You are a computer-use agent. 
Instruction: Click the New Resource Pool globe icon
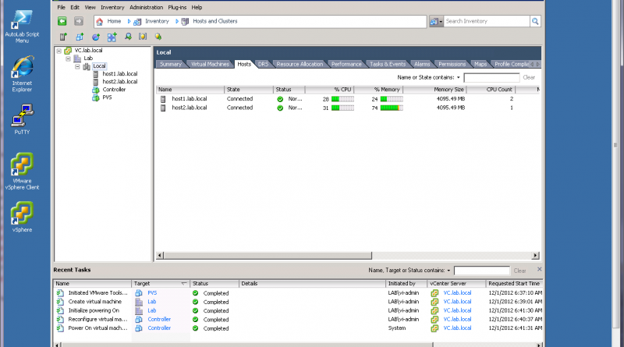point(96,37)
